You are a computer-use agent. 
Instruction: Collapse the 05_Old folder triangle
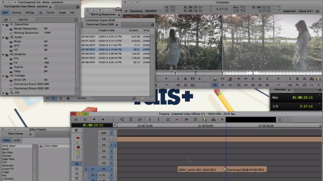click(3, 93)
